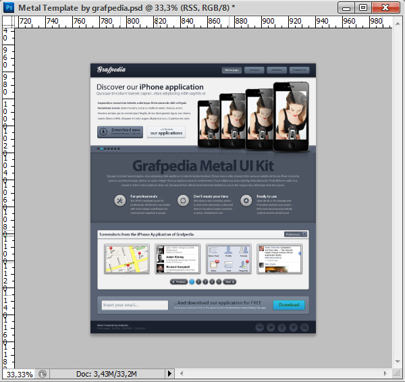The height and width of the screenshot is (382, 405).
Task: Click the Previous pagination button
Action: click(179, 281)
